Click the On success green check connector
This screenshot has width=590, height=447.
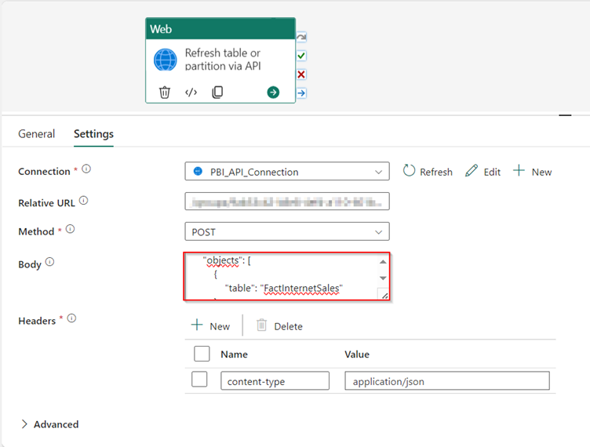tap(301, 56)
